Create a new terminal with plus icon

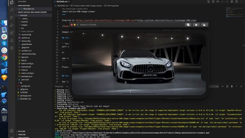(x=222, y=86)
